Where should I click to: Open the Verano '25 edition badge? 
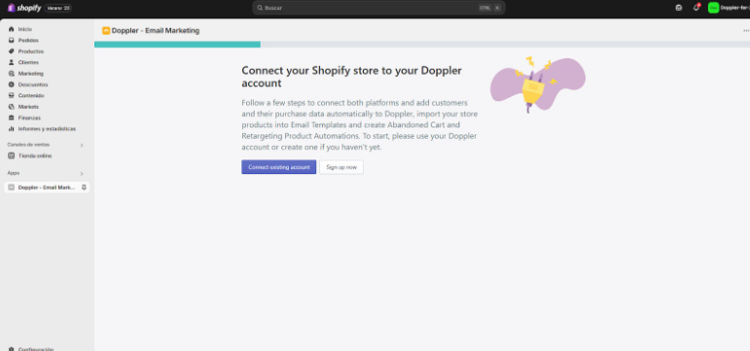(58, 8)
